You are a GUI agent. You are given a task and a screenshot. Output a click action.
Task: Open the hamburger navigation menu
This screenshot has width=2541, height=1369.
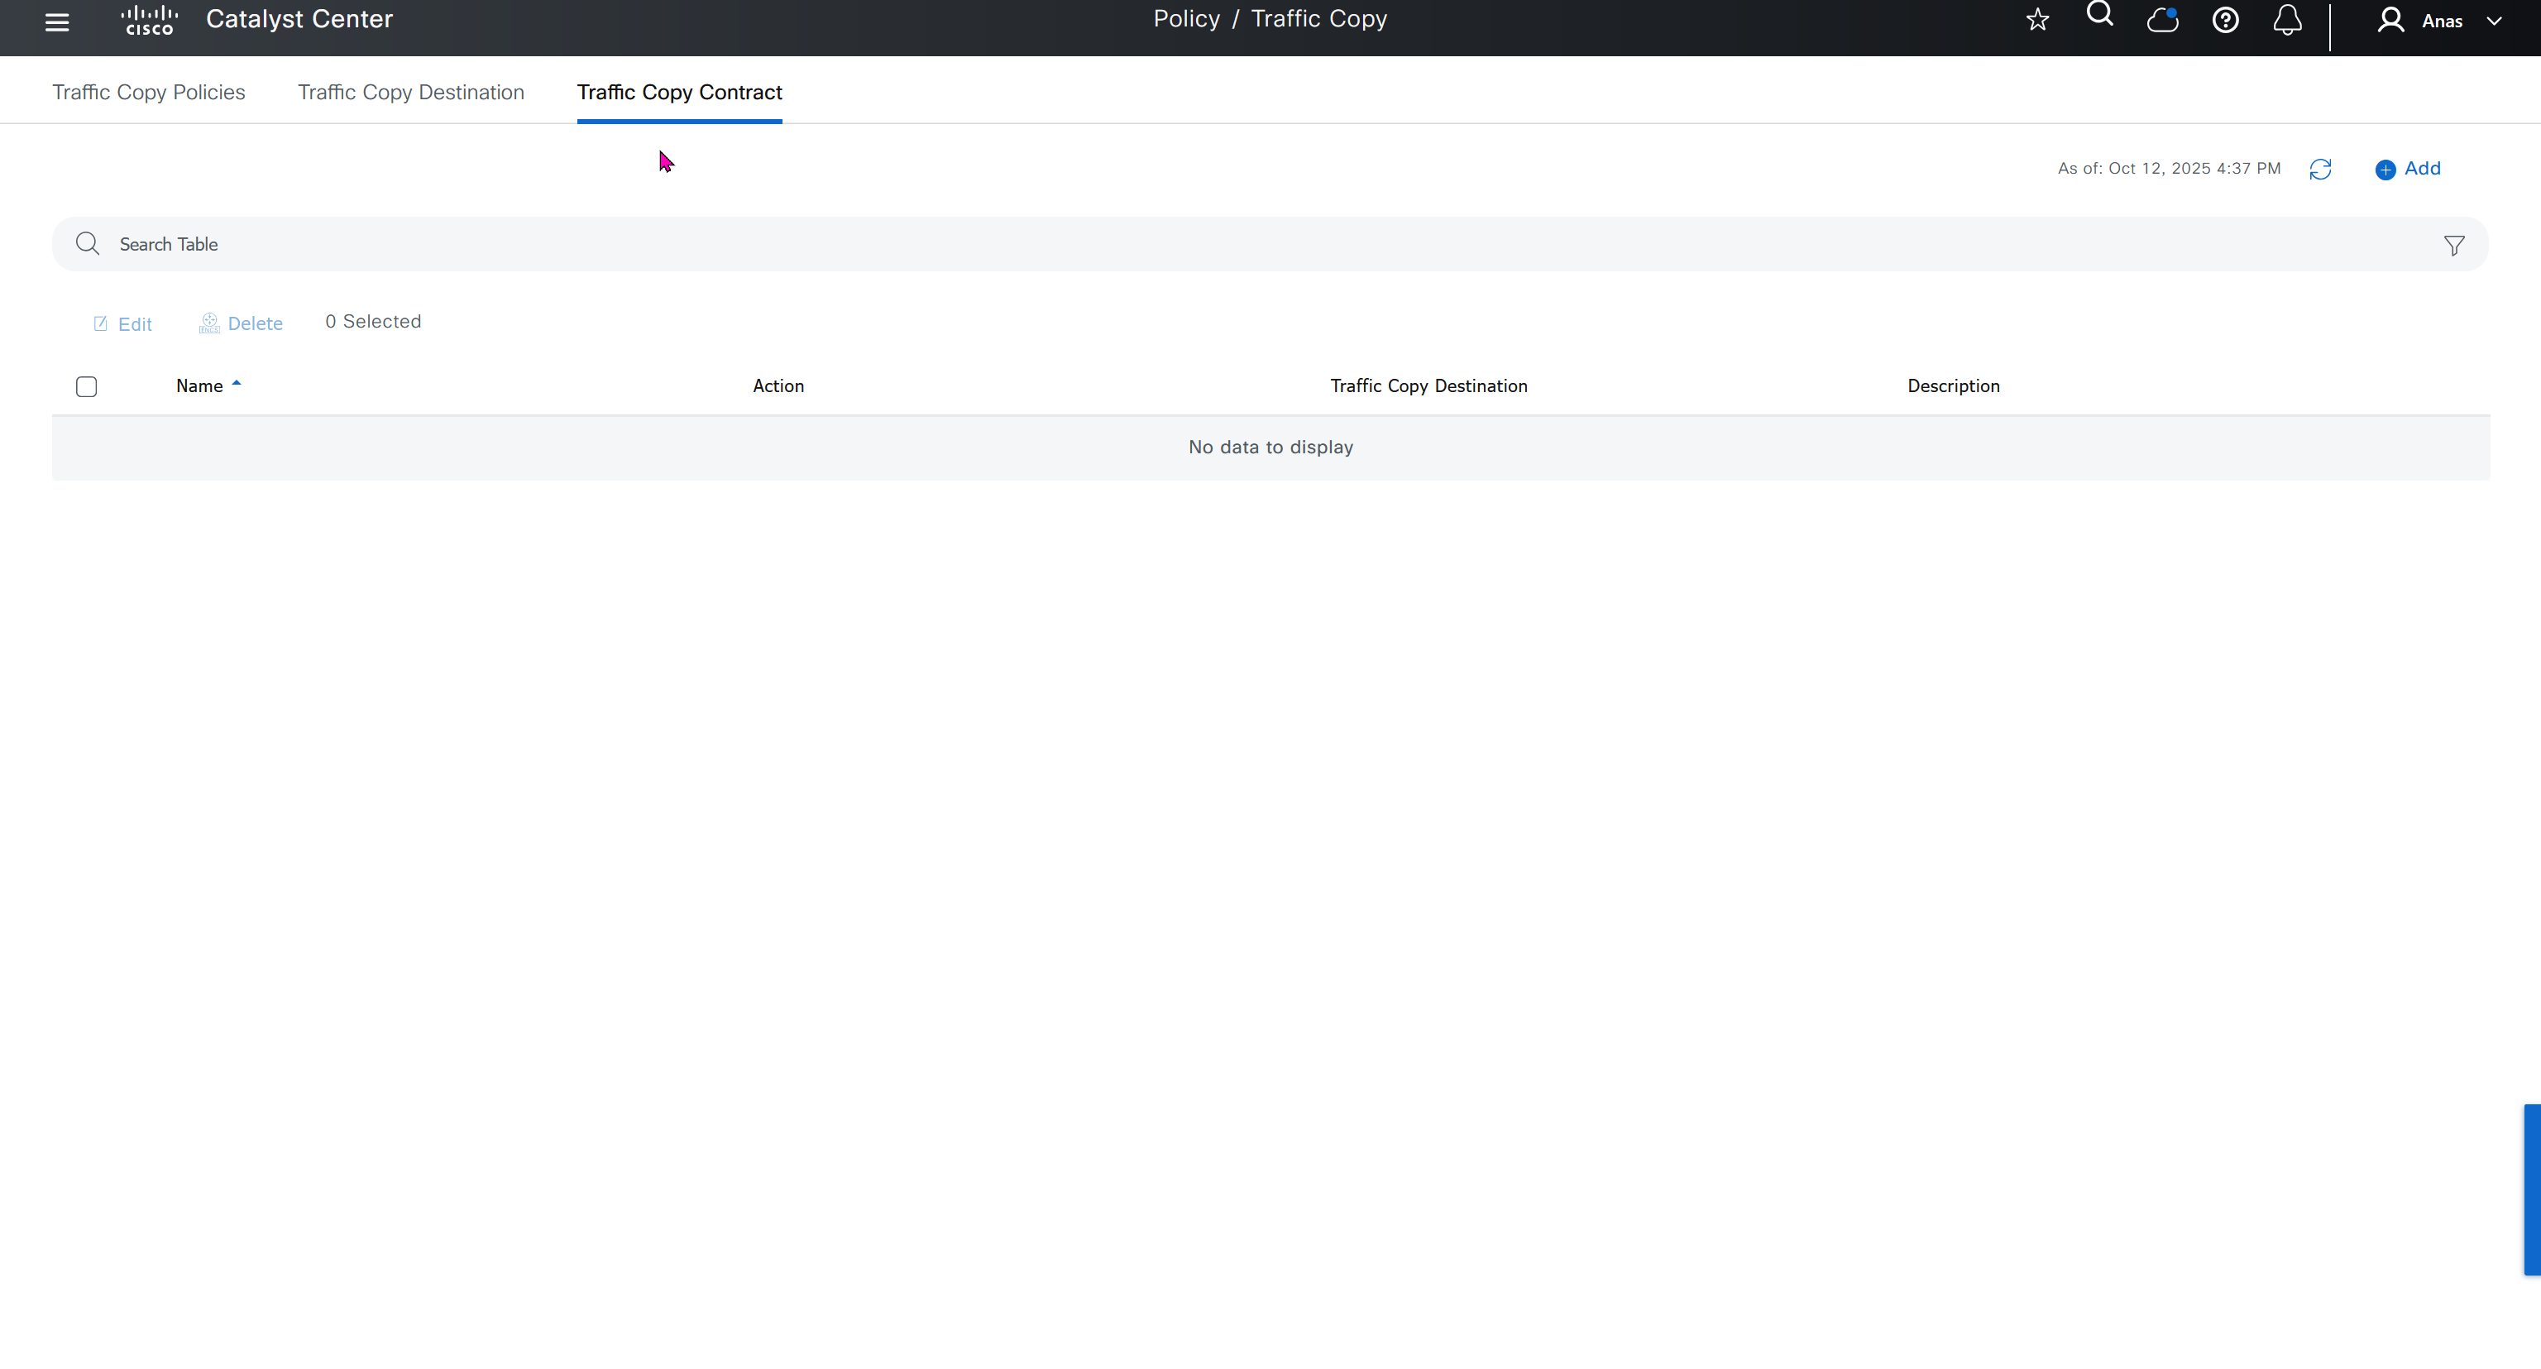pyautogui.click(x=56, y=22)
